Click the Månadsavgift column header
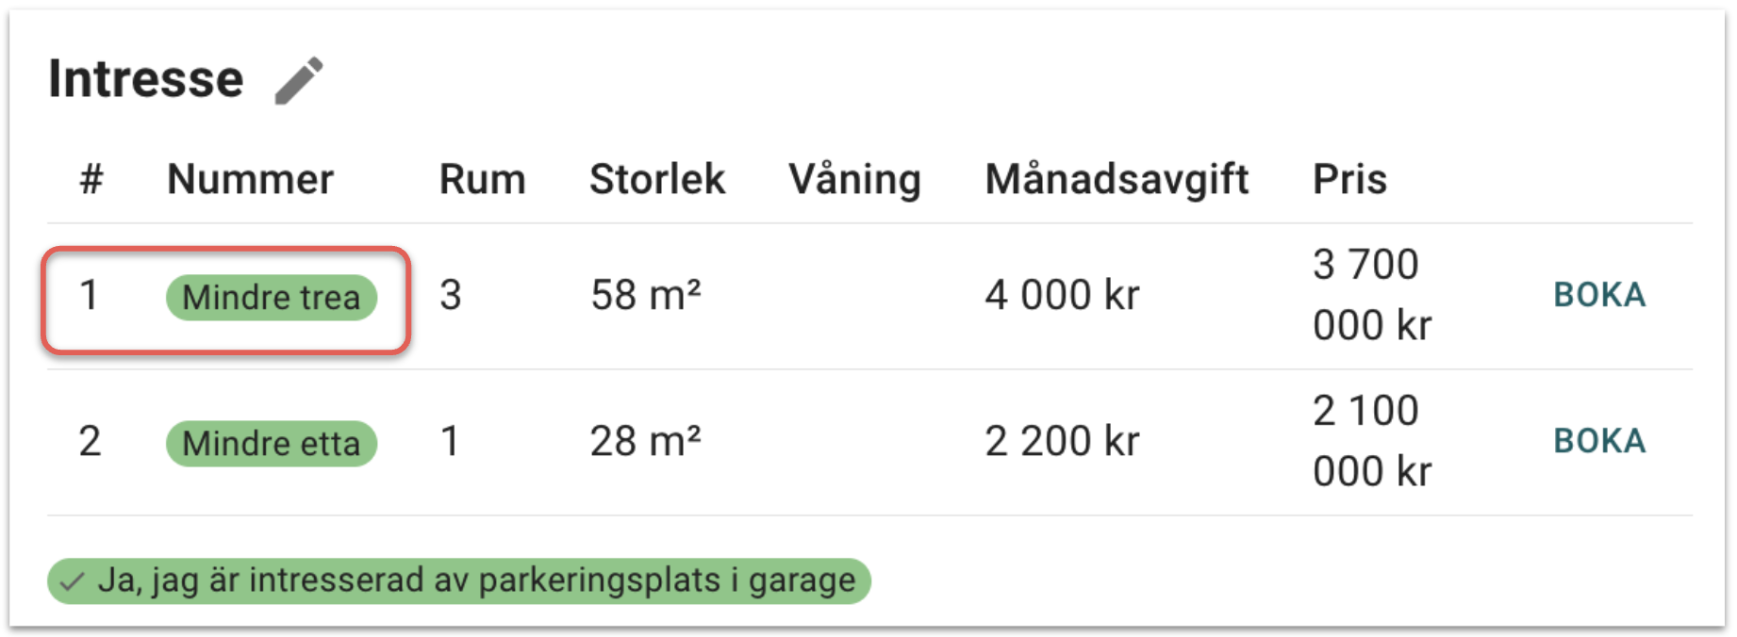Viewport: 1737px width, 637px height. (x=1117, y=179)
